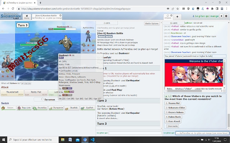Open the Showdown options gear icon
The image size is (230, 143).
(226, 16)
